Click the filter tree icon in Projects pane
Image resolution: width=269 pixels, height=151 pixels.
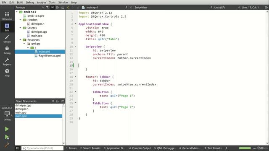pos(47,8)
